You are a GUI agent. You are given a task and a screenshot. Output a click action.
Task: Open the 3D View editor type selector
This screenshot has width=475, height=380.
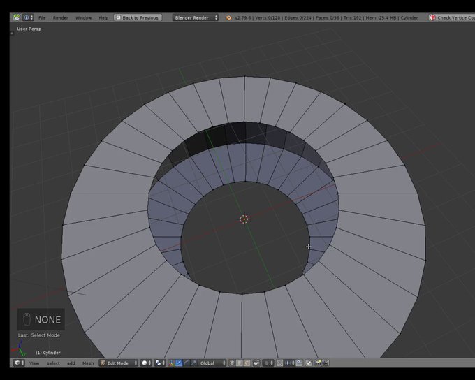pos(20,363)
